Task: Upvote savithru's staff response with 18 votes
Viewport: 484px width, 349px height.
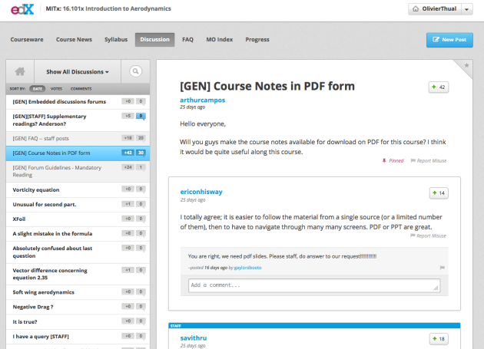Action: (438, 338)
